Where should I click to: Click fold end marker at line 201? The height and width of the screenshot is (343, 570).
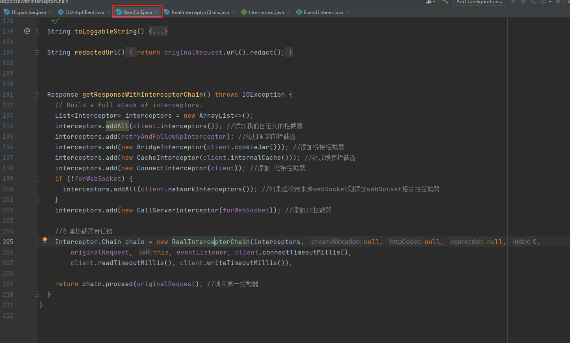tap(37, 200)
